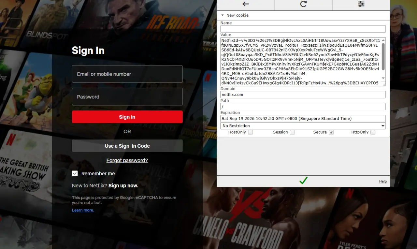Click the Domain field containing netflix.com
The height and width of the screenshot is (249, 417).
303,95
